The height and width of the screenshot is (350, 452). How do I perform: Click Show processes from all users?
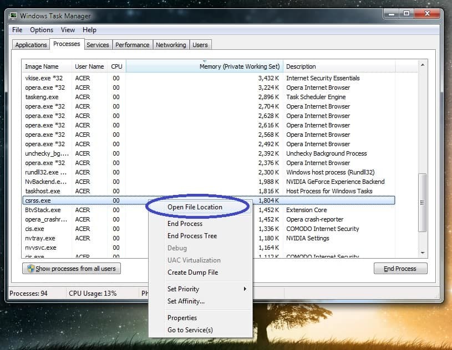(x=72, y=269)
